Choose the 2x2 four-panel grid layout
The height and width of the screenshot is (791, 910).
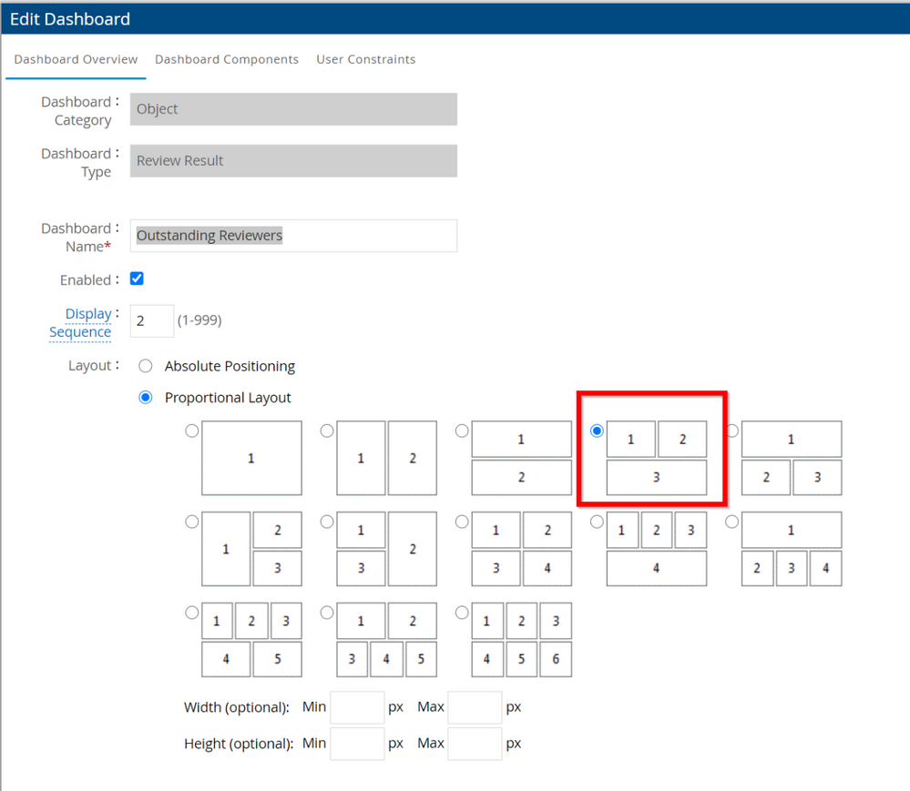(462, 522)
